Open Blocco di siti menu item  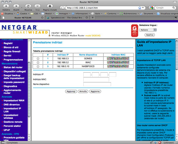pyautogui.click(x=11, y=48)
